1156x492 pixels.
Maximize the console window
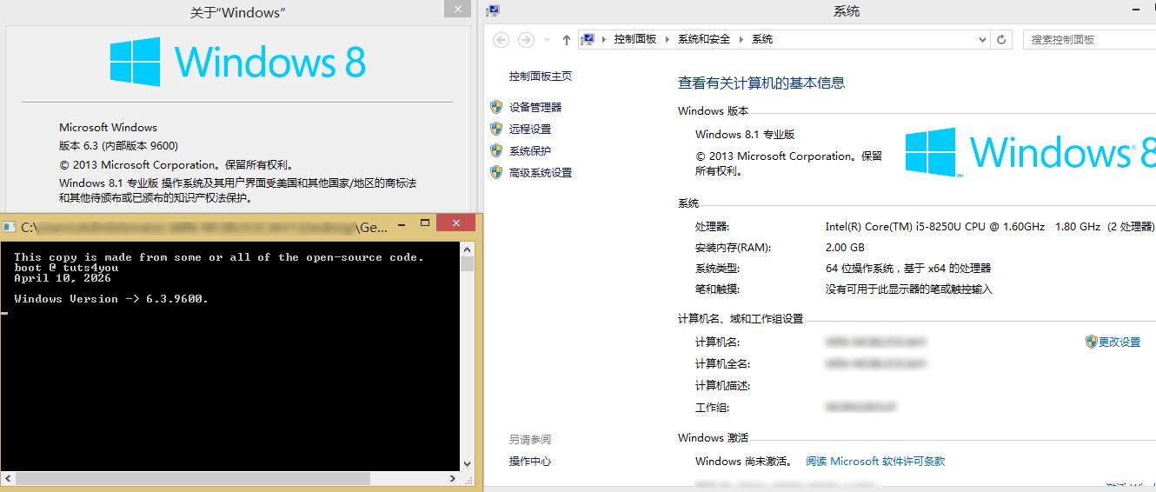pyautogui.click(x=425, y=224)
